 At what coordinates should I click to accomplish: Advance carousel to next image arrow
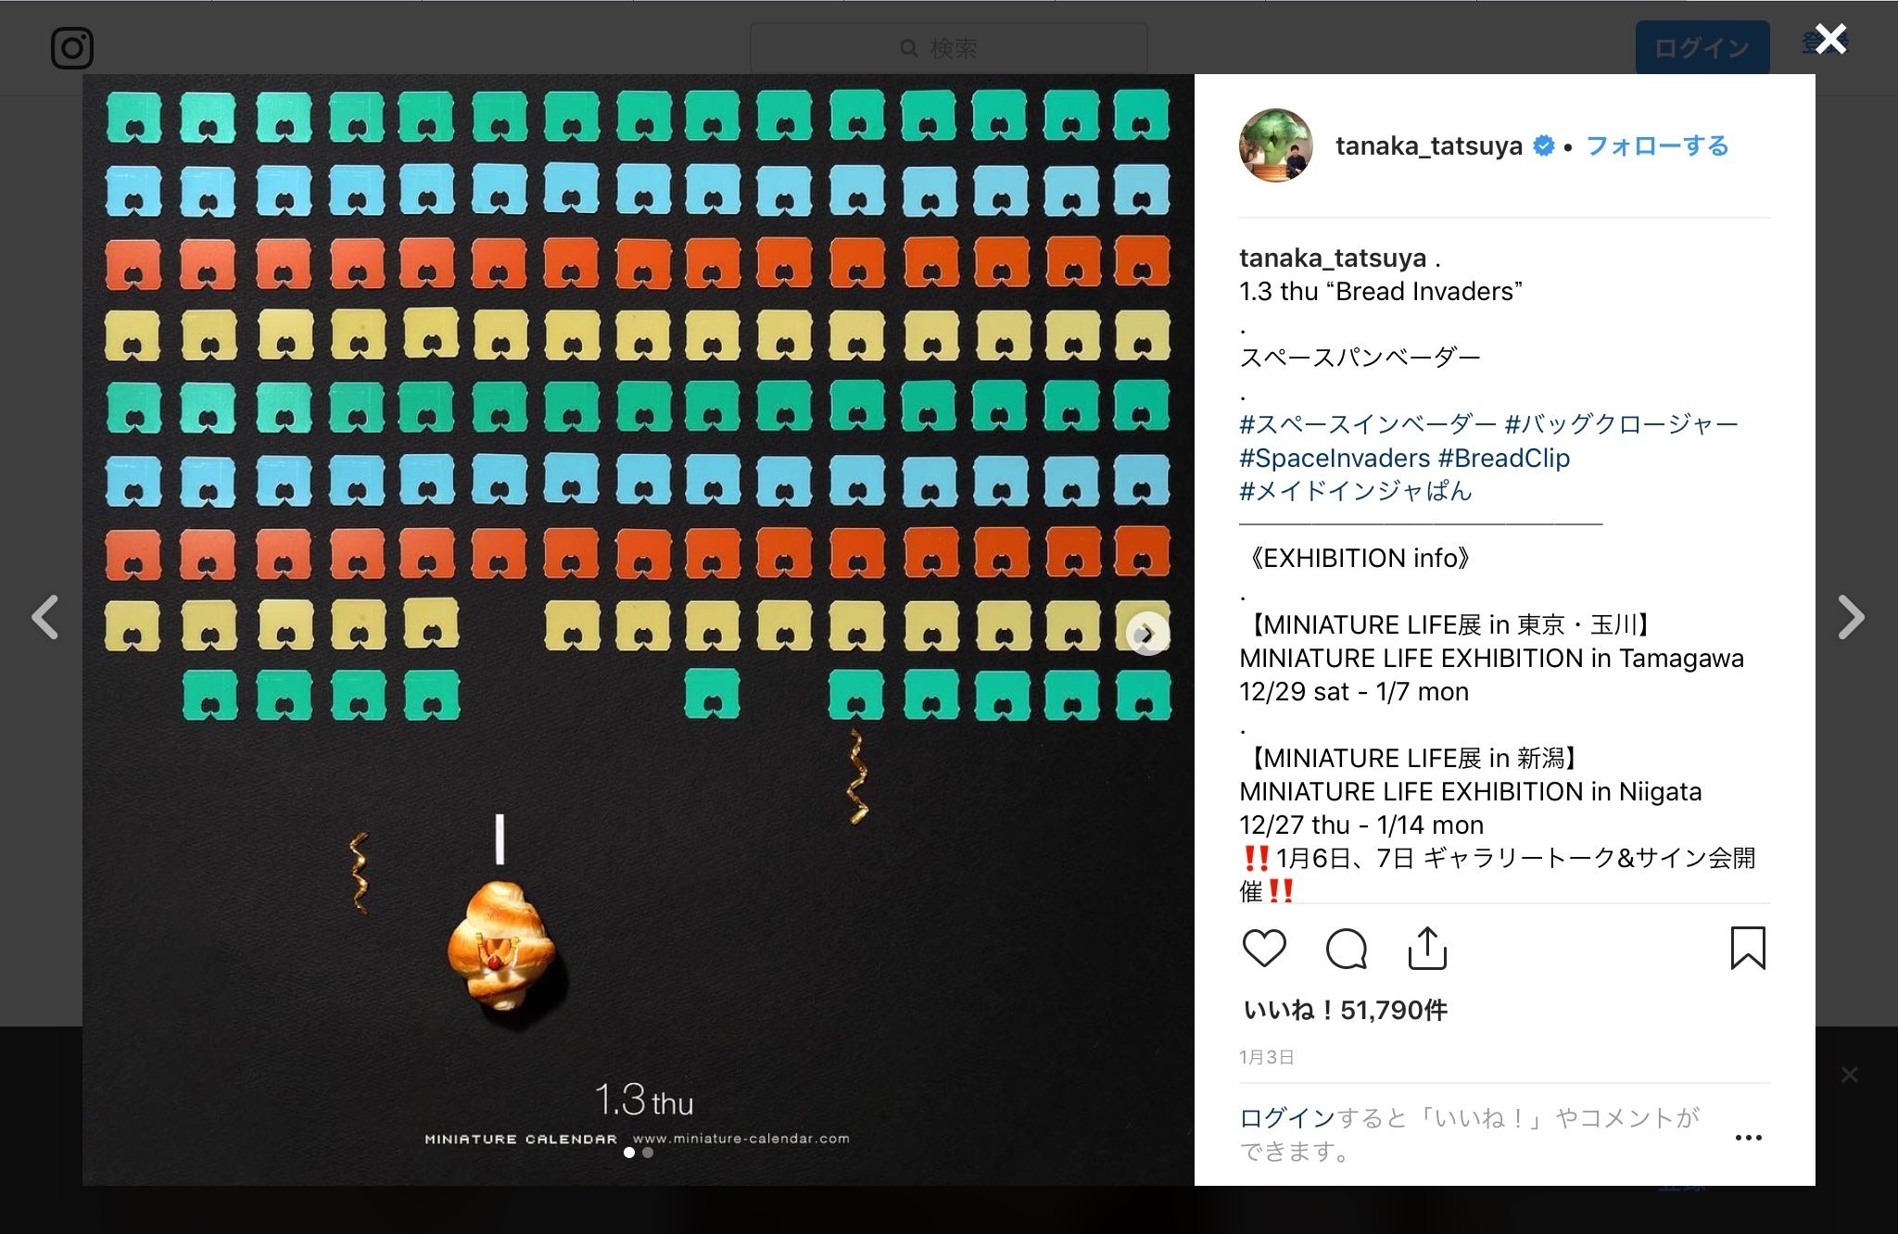[1147, 635]
